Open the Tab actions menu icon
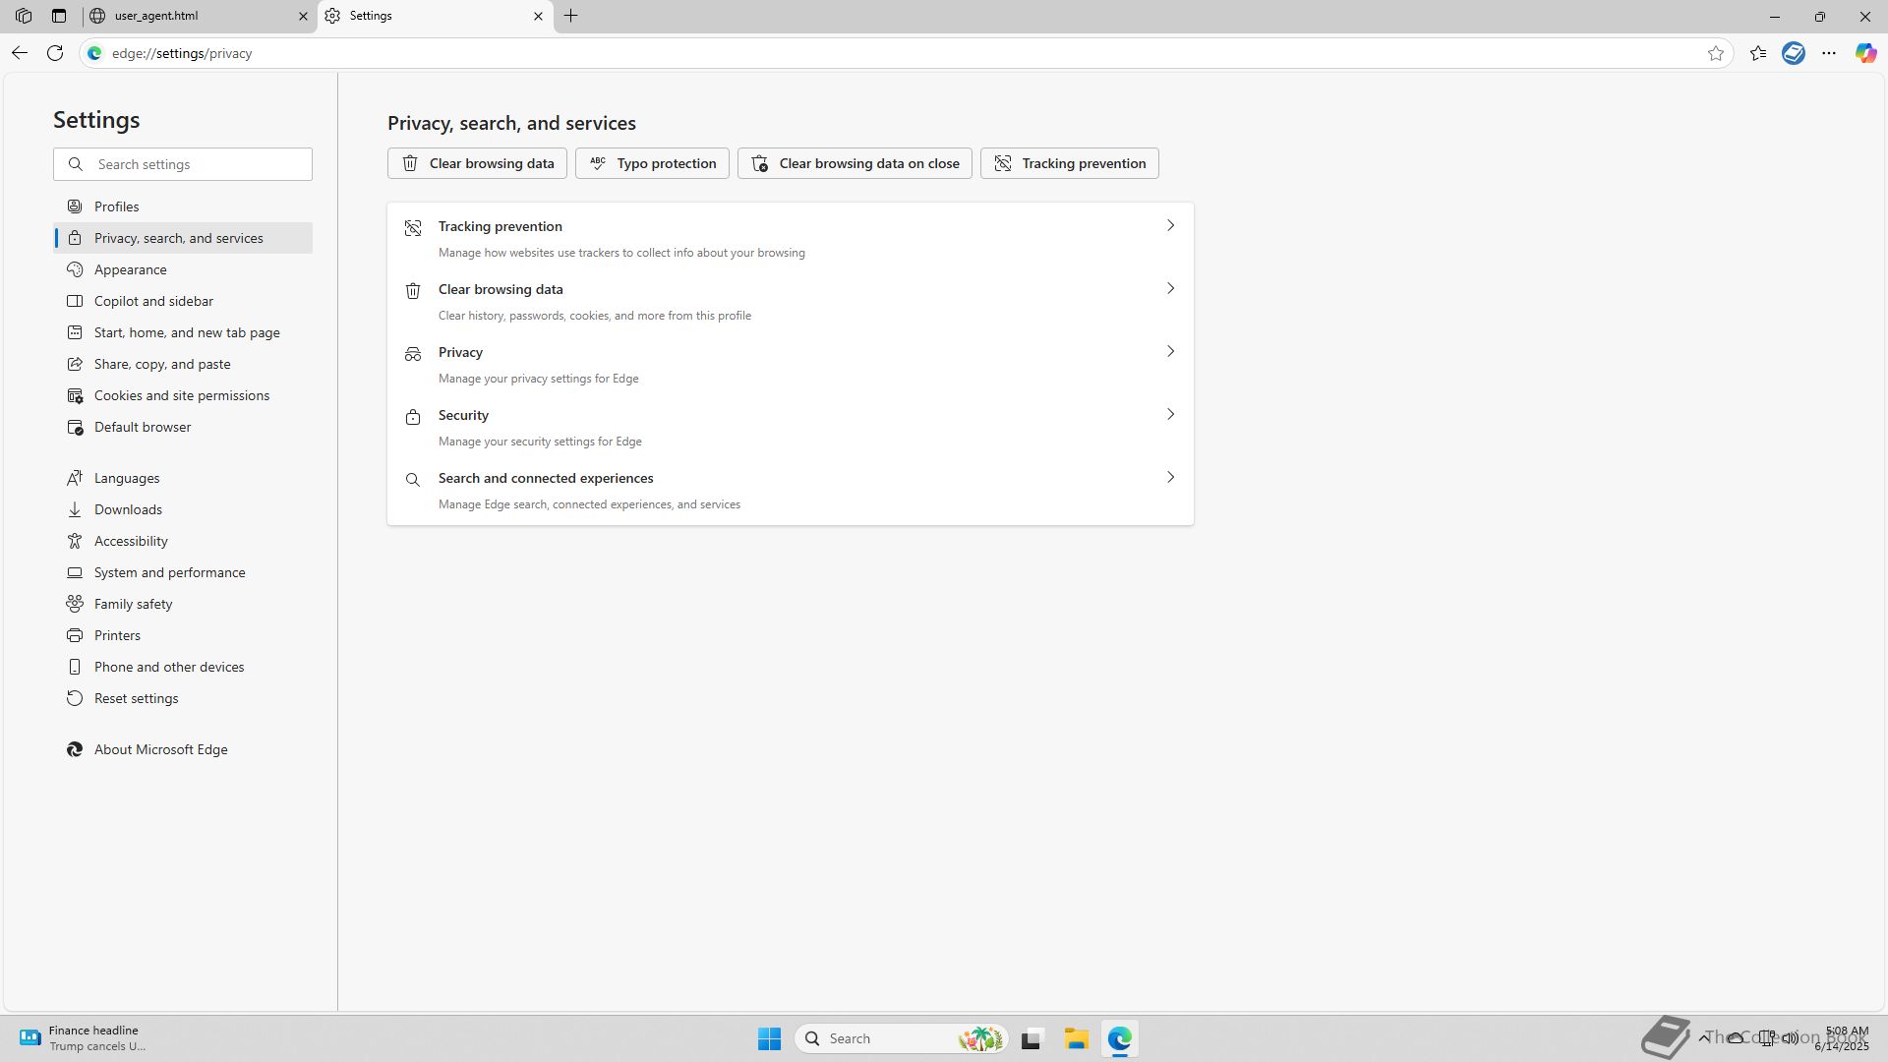 59,16
